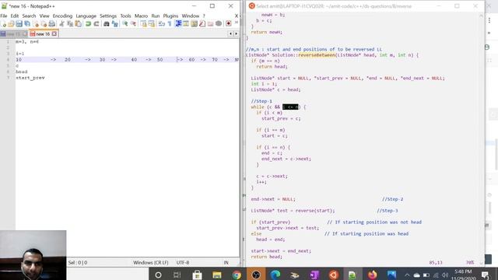Open the Plugins menu

(170, 16)
